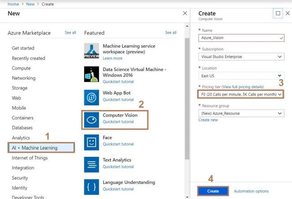This screenshot has width=292, height=199.
Task: Open the Machine Learning service workspace preview icon
Action: pyautogui.click(x=92, y=51)
